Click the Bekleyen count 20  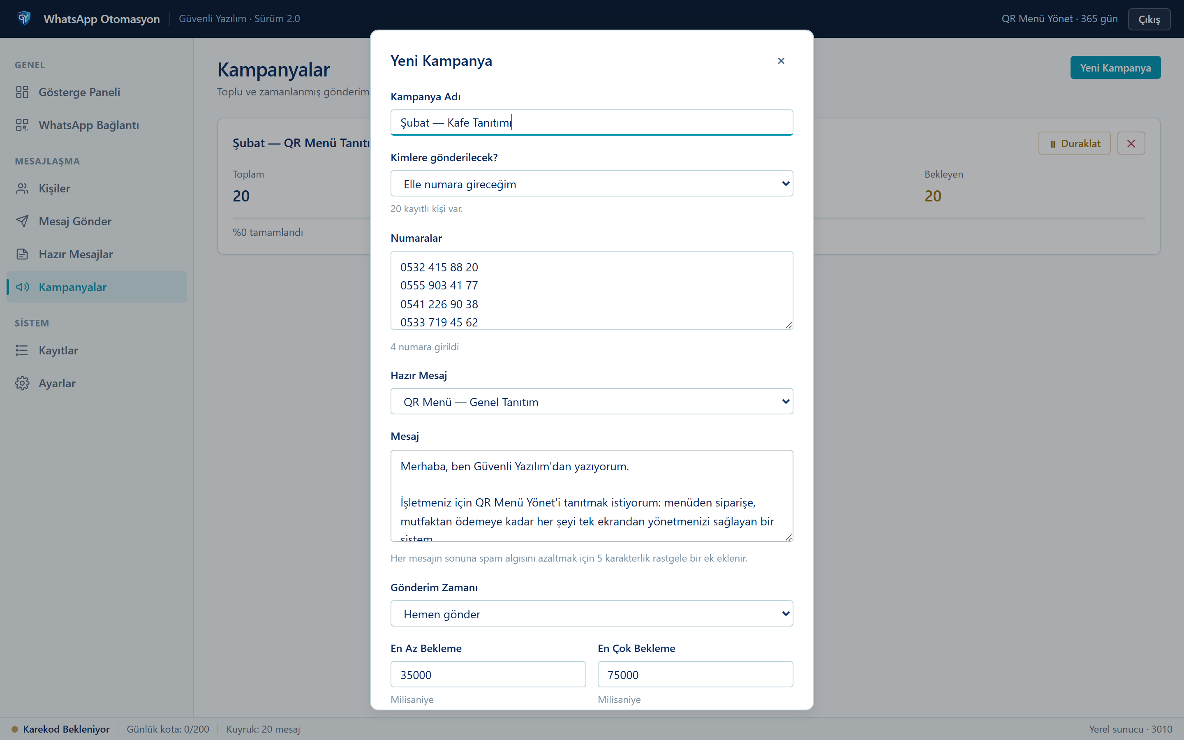pos(932,196)
